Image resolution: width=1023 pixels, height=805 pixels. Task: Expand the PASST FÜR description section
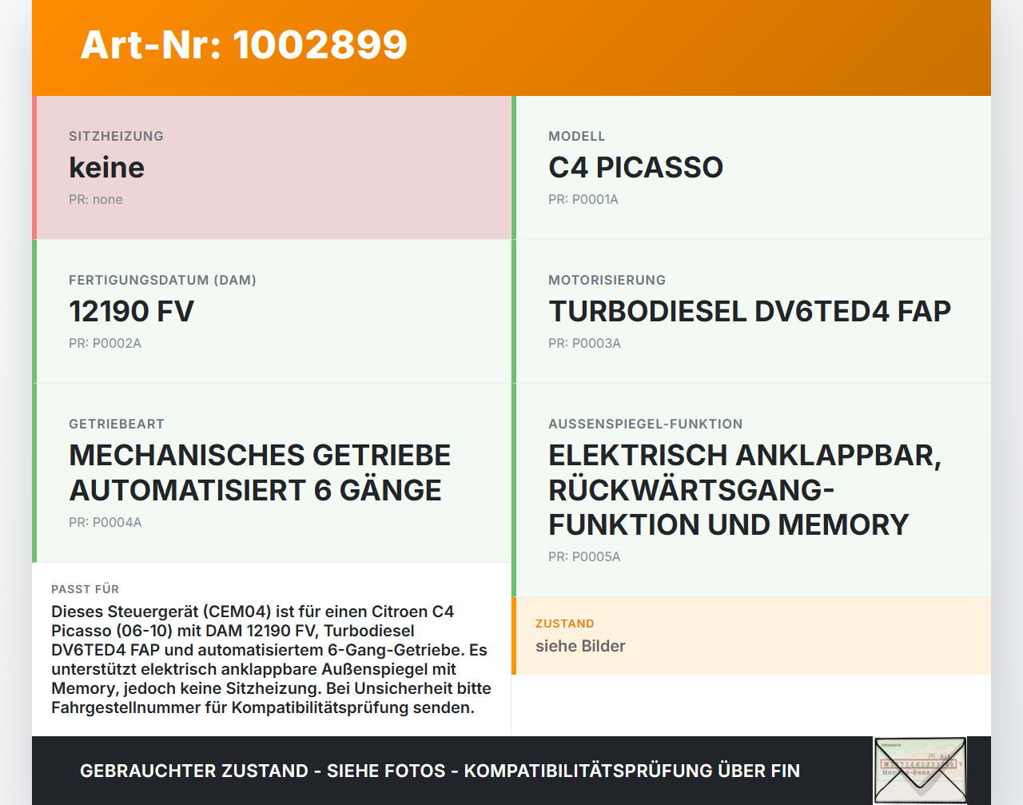point(272,648)
